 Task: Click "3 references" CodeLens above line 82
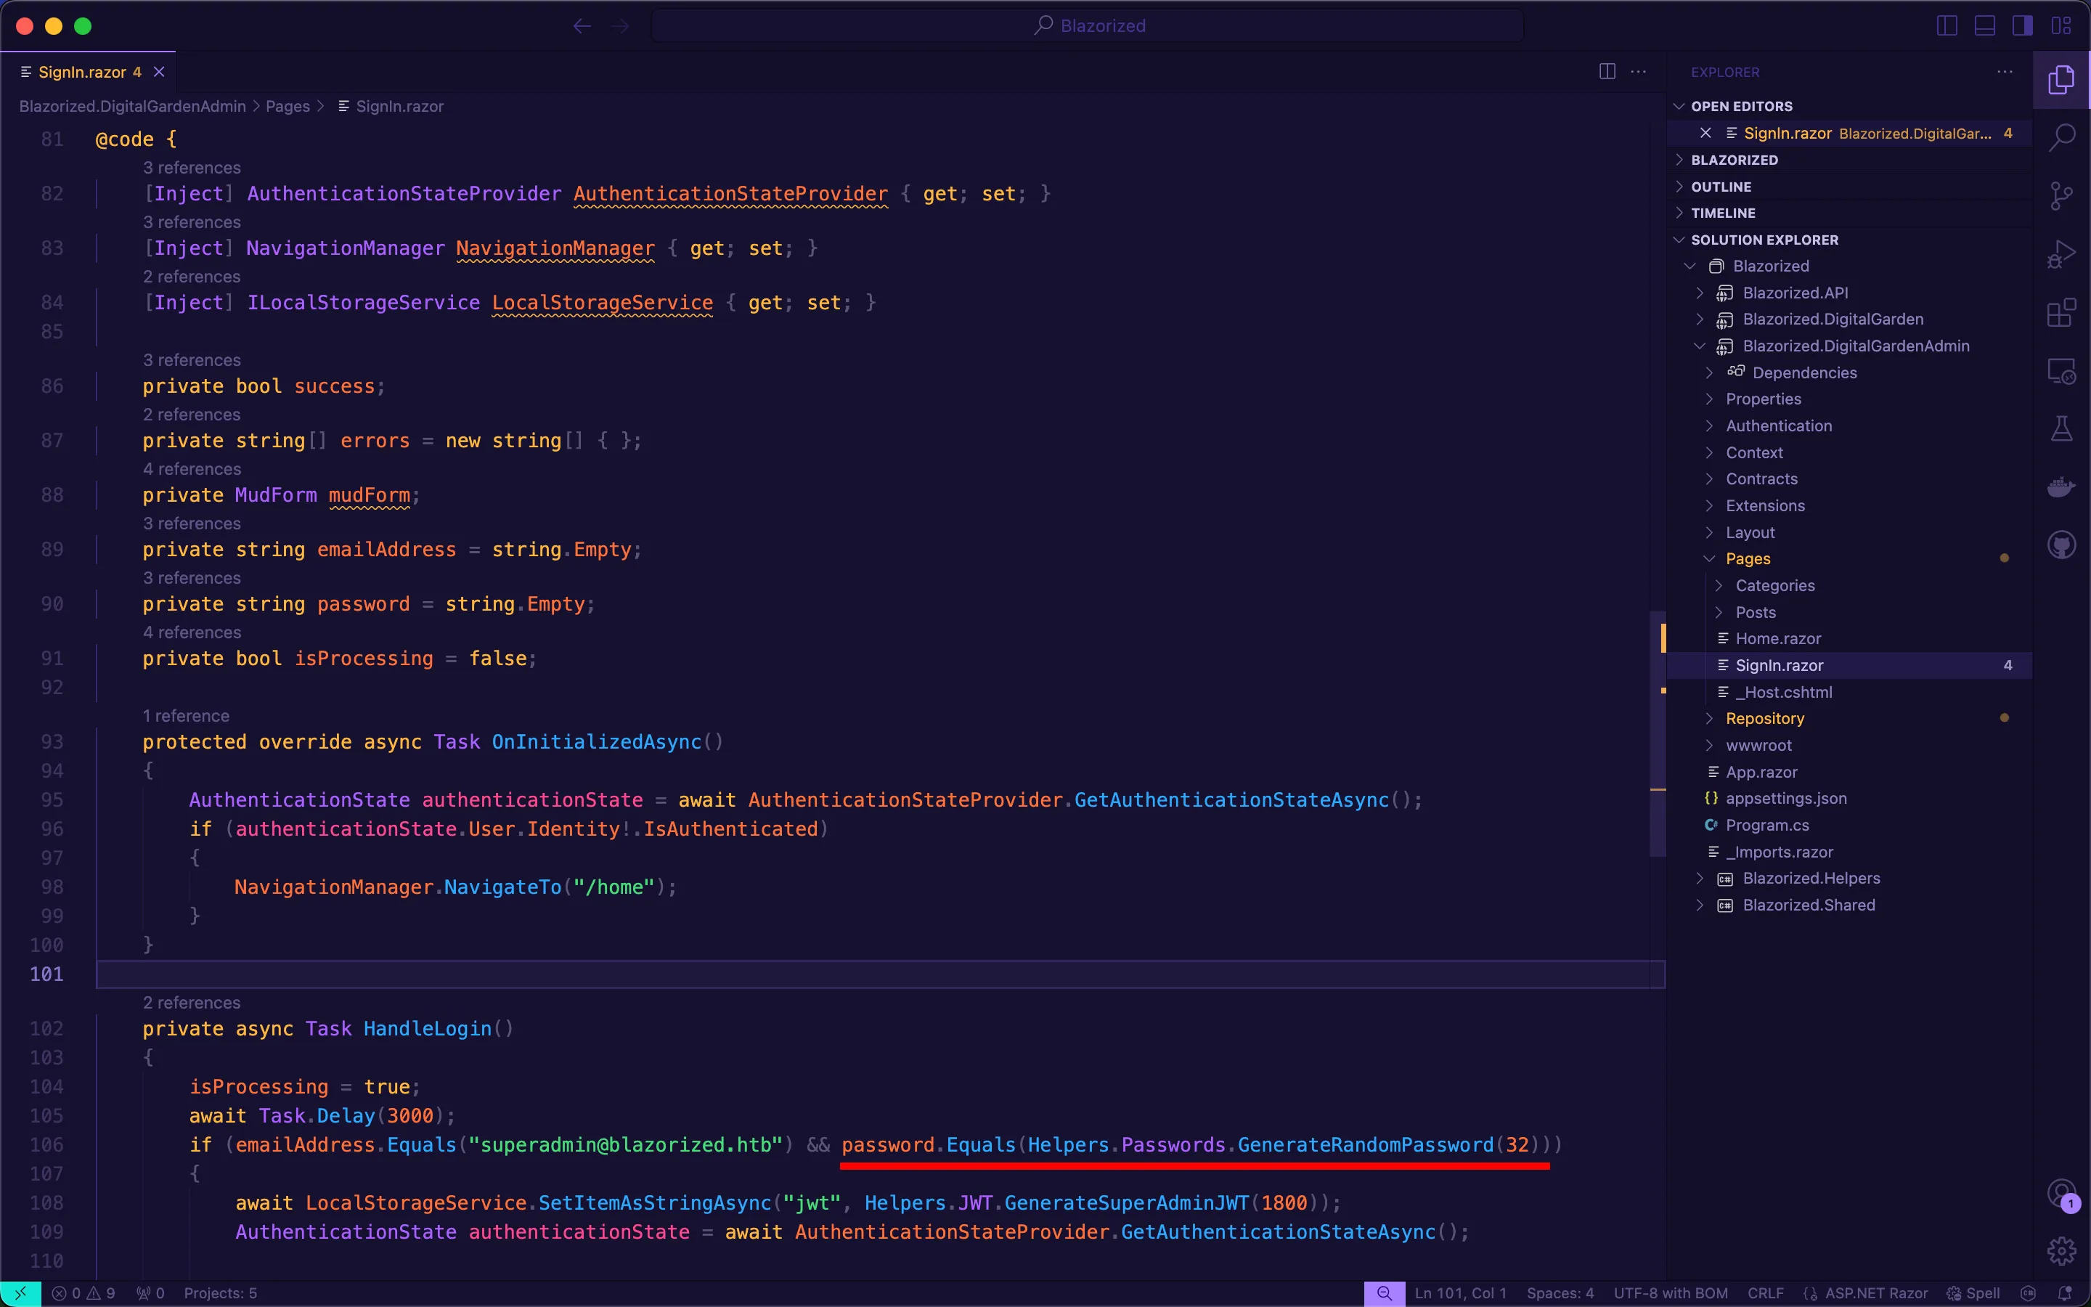192,168
